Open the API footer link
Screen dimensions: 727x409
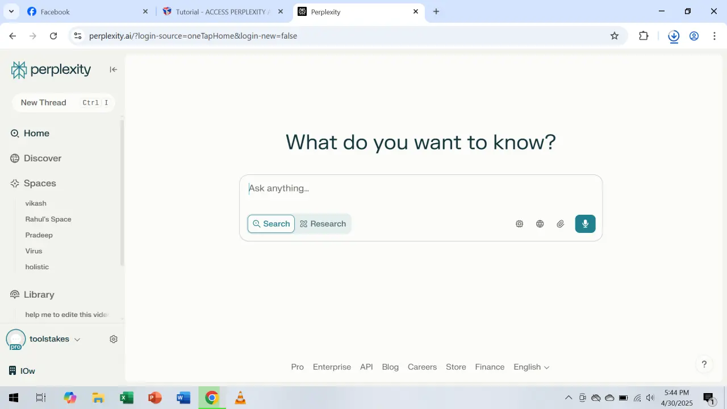pyautogui.click(x=366, y=367)
